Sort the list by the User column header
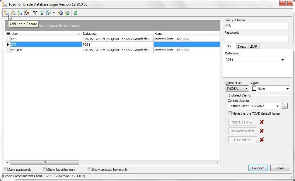 [46, 34]
